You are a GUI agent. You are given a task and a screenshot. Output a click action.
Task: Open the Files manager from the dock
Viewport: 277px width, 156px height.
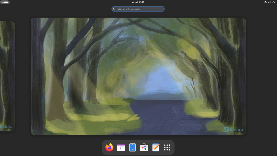tap(132, 147)
